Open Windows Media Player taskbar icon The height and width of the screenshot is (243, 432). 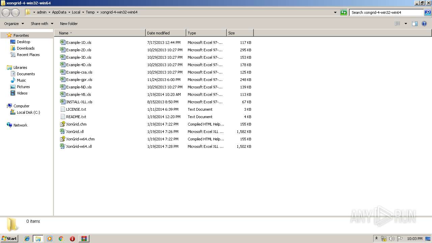50,239
